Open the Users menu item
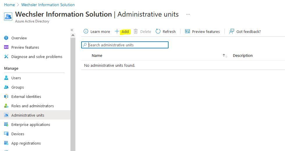 [x=16, y=78]
